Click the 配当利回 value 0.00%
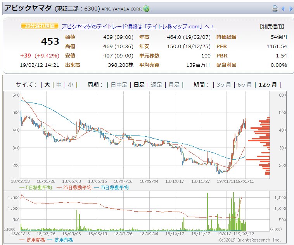 coord(279,65)
